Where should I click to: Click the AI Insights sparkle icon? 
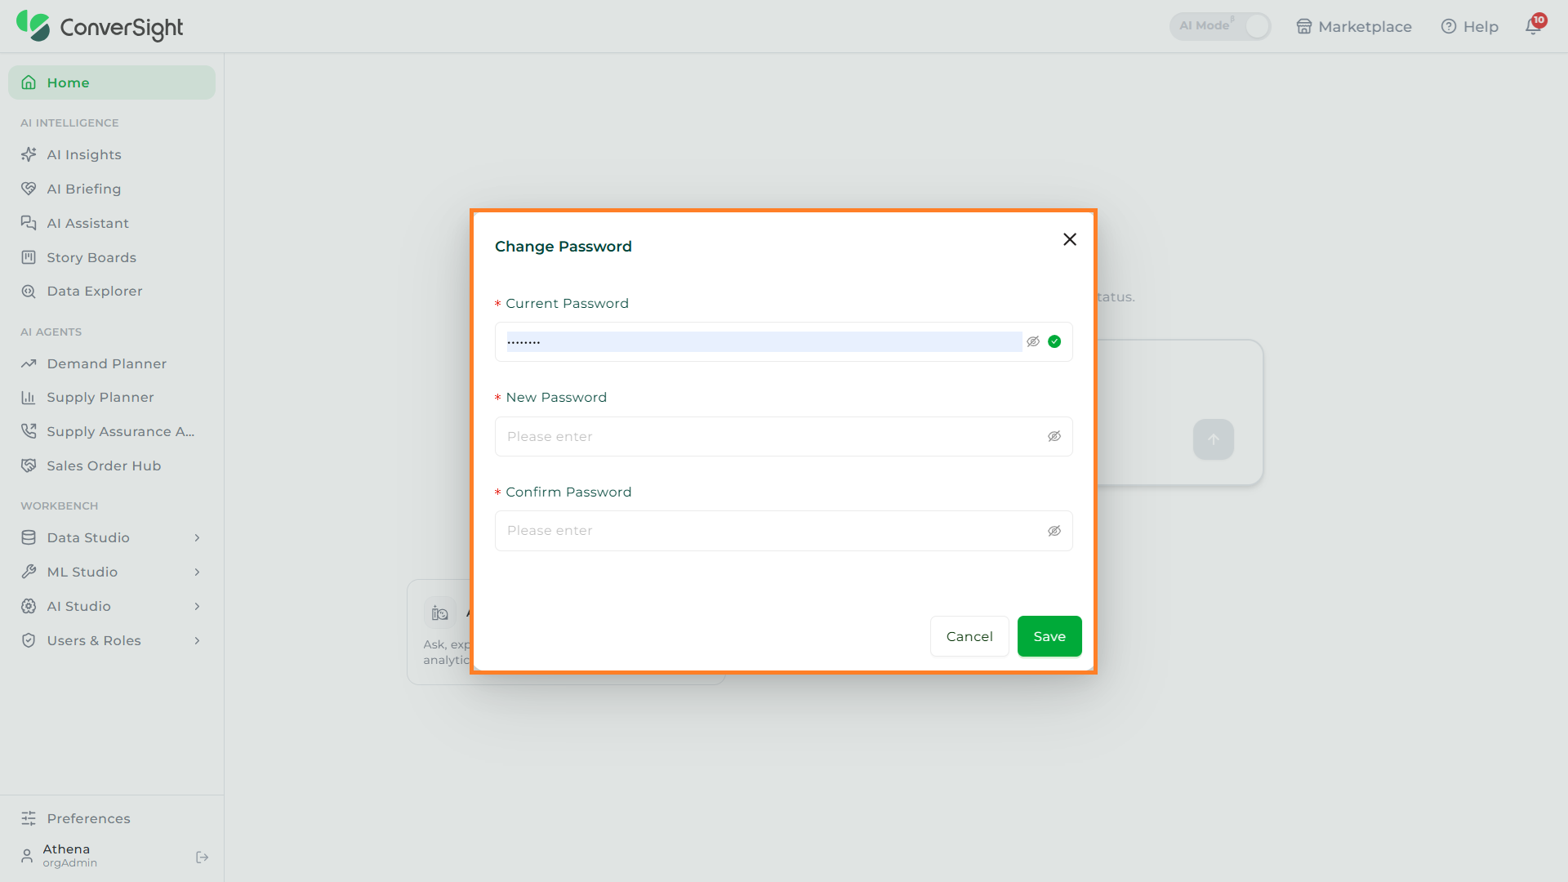(x=29, y=154)
